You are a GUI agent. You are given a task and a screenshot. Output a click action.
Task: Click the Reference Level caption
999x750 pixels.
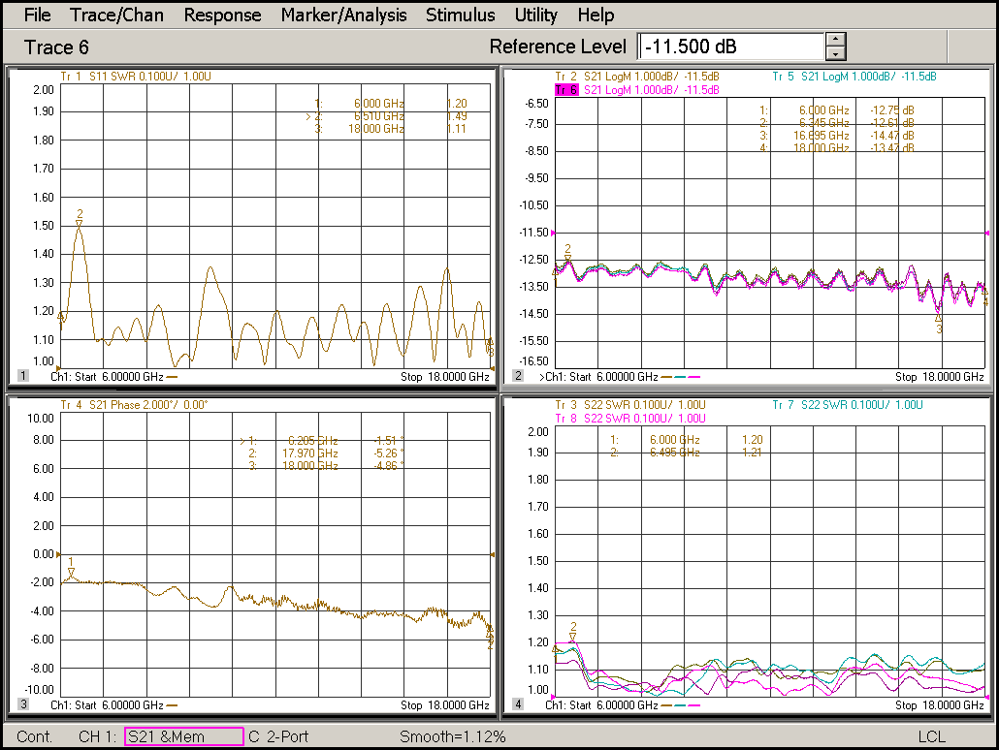pyautogui.click(x=558, y=47)
